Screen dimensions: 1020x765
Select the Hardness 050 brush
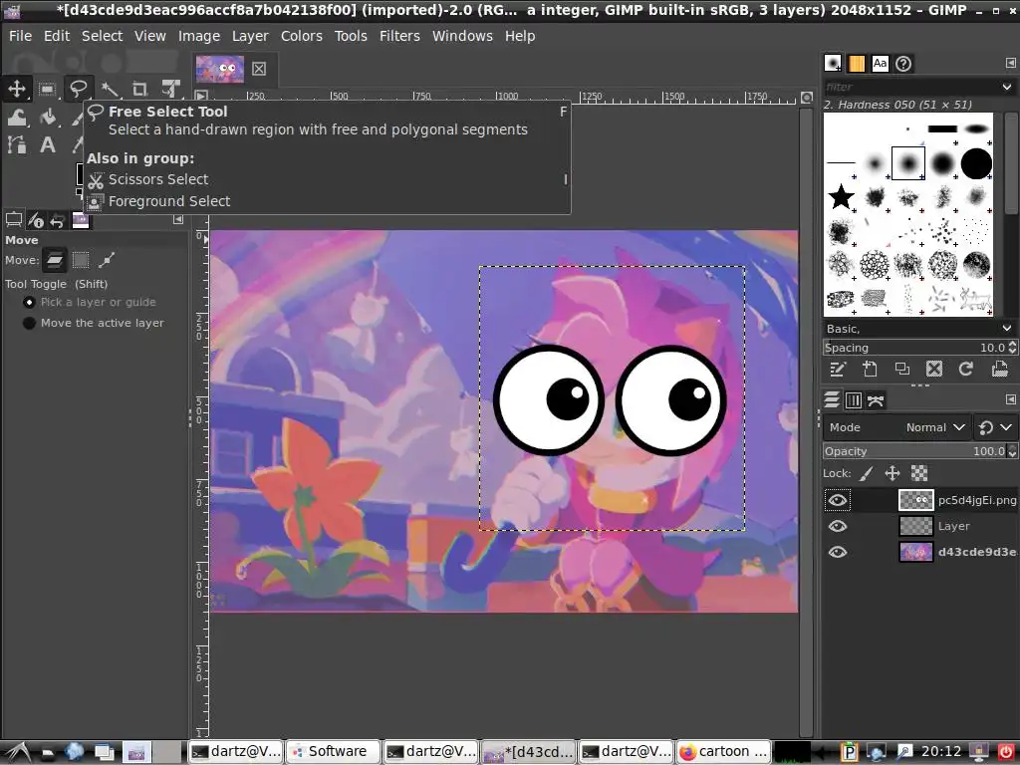[908, 162]
